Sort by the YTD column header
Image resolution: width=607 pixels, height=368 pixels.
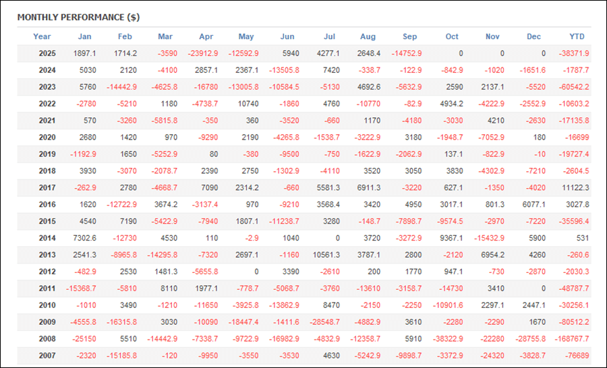[x=577, y=36]
